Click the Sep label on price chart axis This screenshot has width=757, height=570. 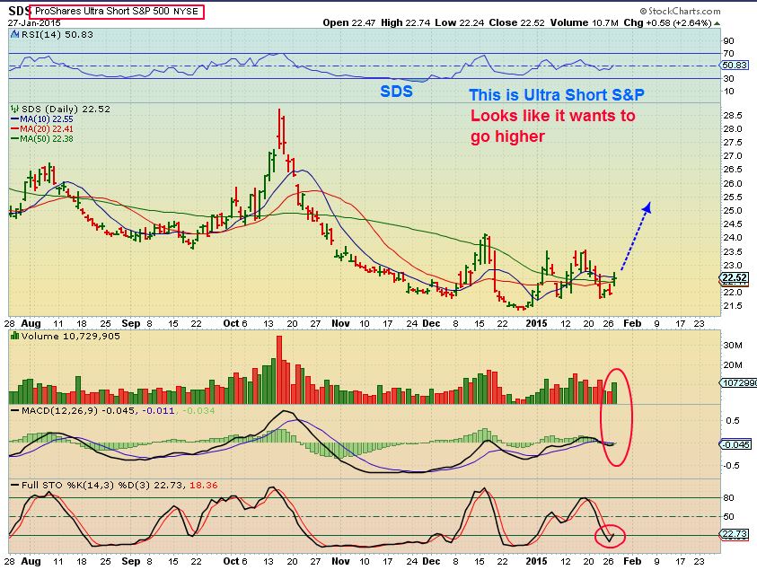pos(130,323)
